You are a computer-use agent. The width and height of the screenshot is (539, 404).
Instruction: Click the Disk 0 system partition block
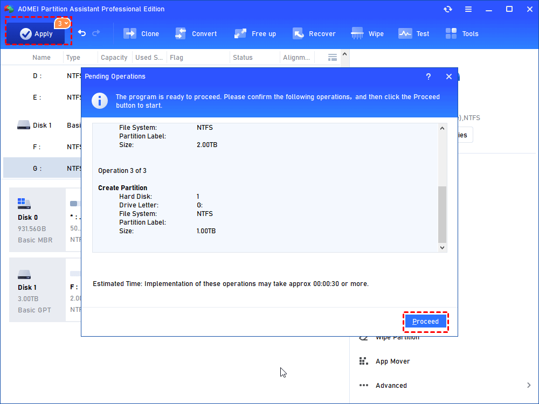click(x=73, y=220)
